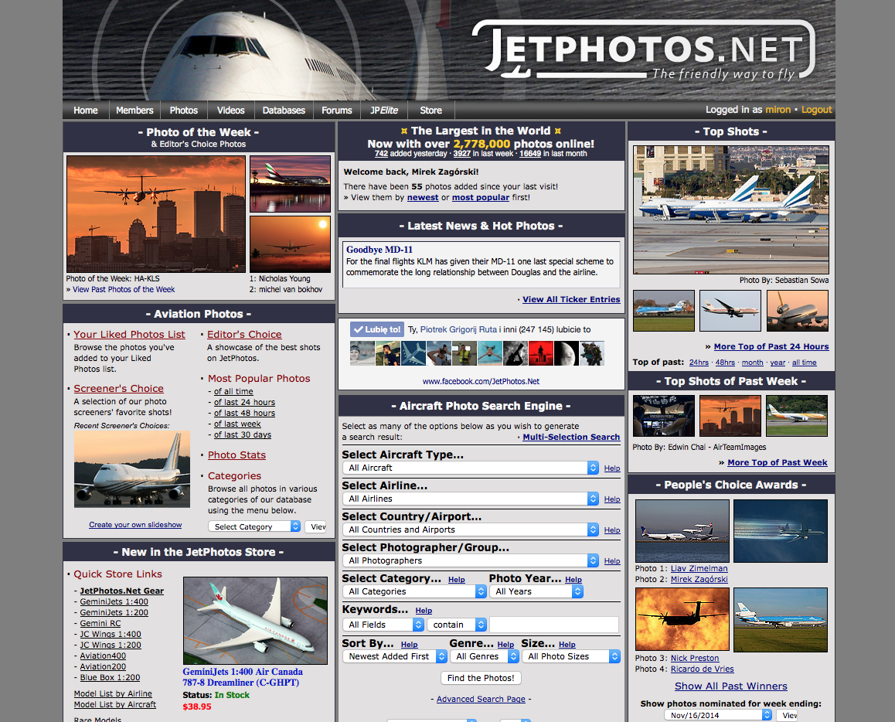Viewport: 895px width, 722px height.
Task: Open the miron username profile link
Action: click(778, 110)
